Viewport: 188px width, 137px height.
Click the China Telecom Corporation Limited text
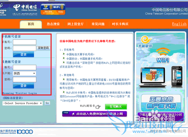[x=166, y=14]
